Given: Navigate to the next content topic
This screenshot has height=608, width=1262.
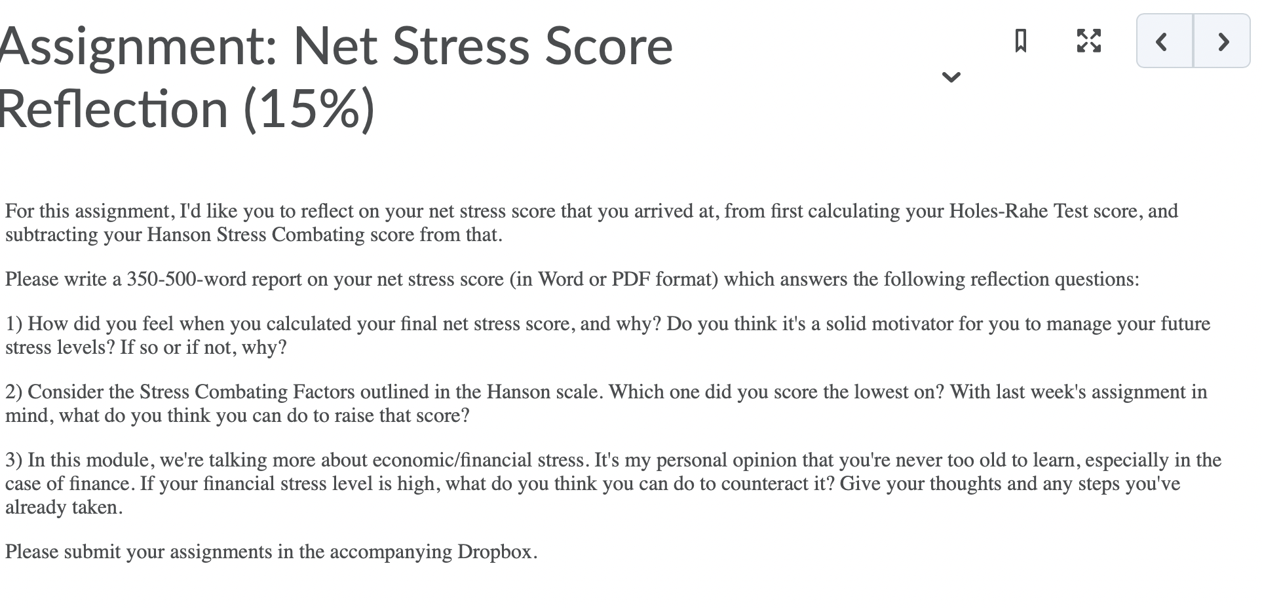Looking at the screenshot, I should pos(1223,42).
